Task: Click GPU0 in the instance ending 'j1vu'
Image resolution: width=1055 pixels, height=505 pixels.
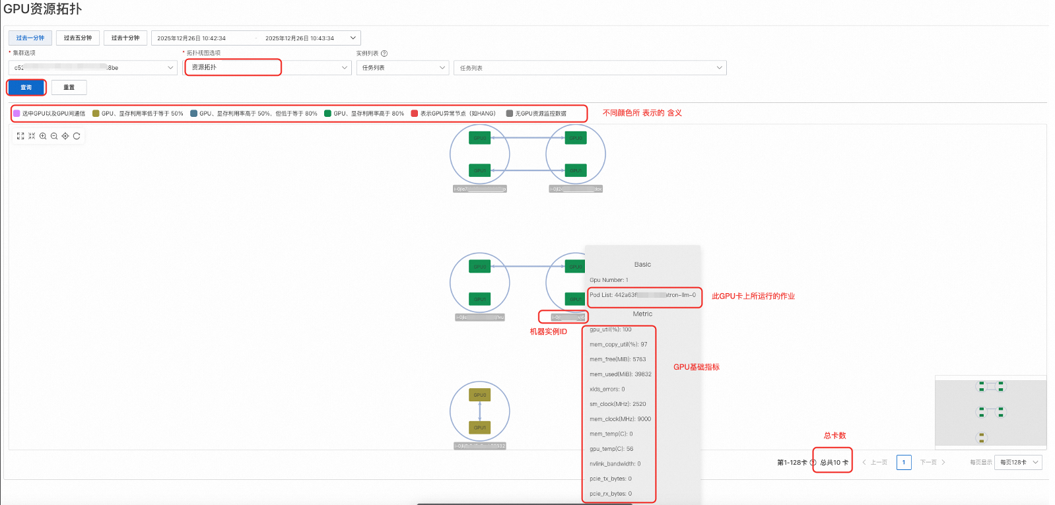Action: click(480, 267)
